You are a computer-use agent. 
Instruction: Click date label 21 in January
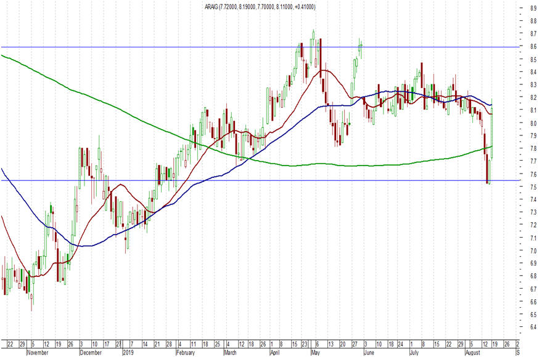click(157, 344)
